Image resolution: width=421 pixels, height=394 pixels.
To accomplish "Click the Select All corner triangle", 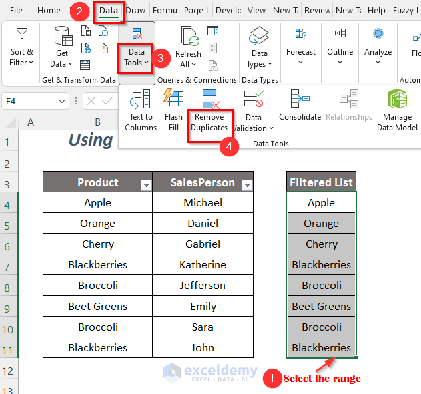I will (11, 123).
